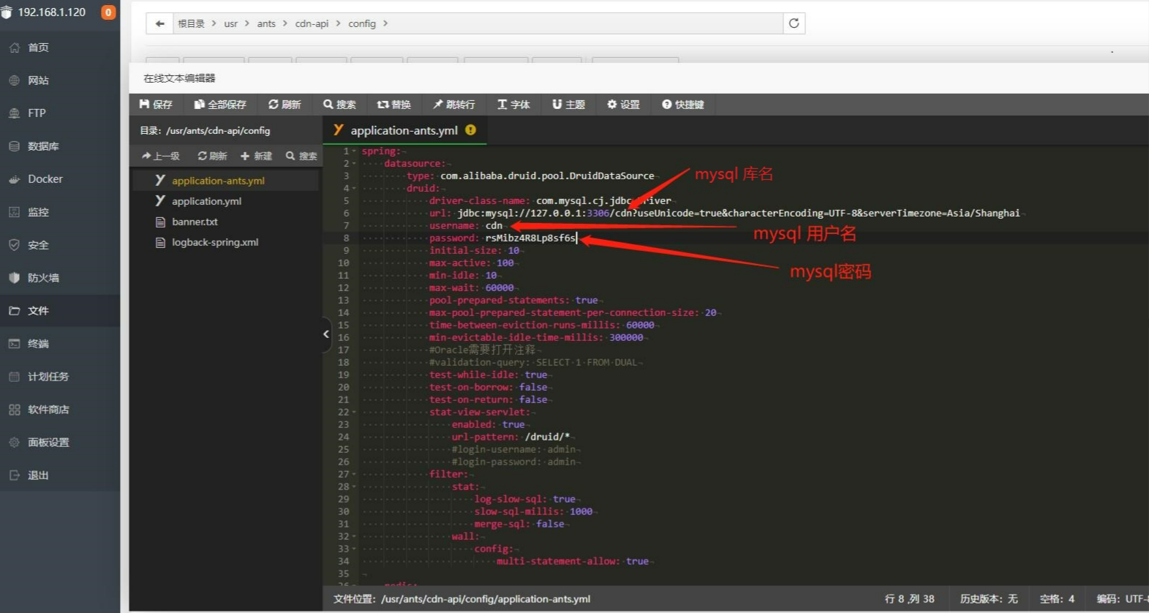The width and height of the screenshot is (1149, 613).
Task: Click the jdbc url on line 6
Action: click(x=739, y=213)
